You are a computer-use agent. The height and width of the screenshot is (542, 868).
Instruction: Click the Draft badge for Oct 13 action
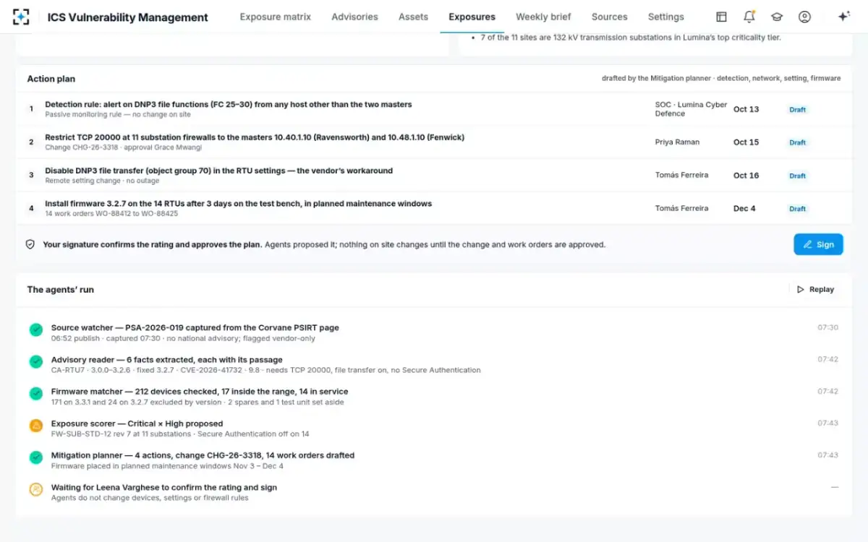click(797, 110)
